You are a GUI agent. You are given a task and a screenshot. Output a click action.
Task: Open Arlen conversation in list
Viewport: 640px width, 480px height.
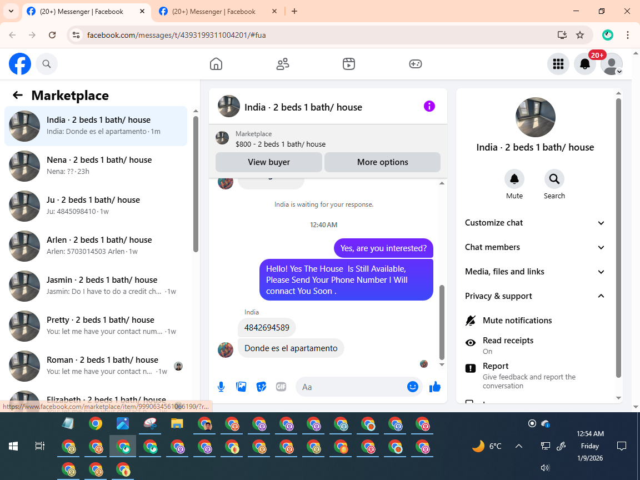(96, 246)
